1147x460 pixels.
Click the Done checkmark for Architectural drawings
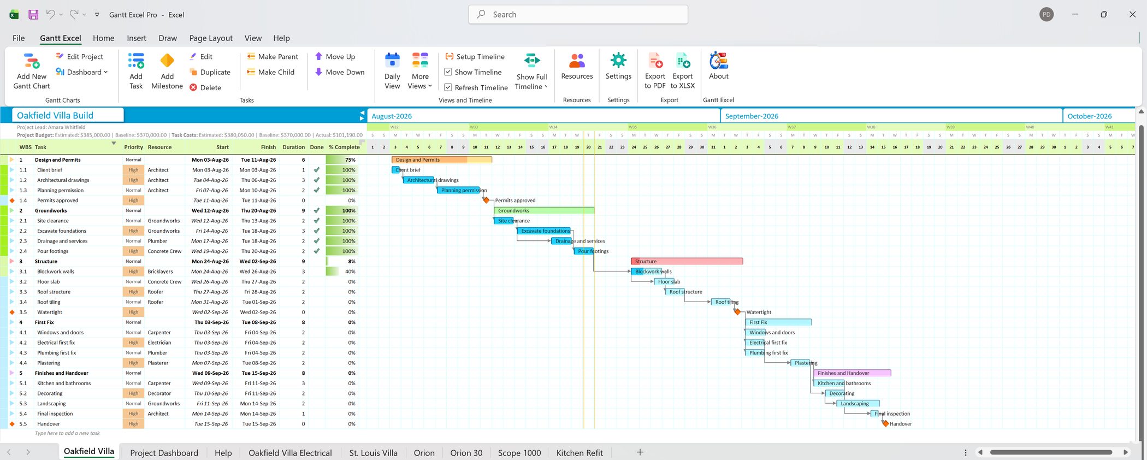pyautogui.click(x=316, y=180)
